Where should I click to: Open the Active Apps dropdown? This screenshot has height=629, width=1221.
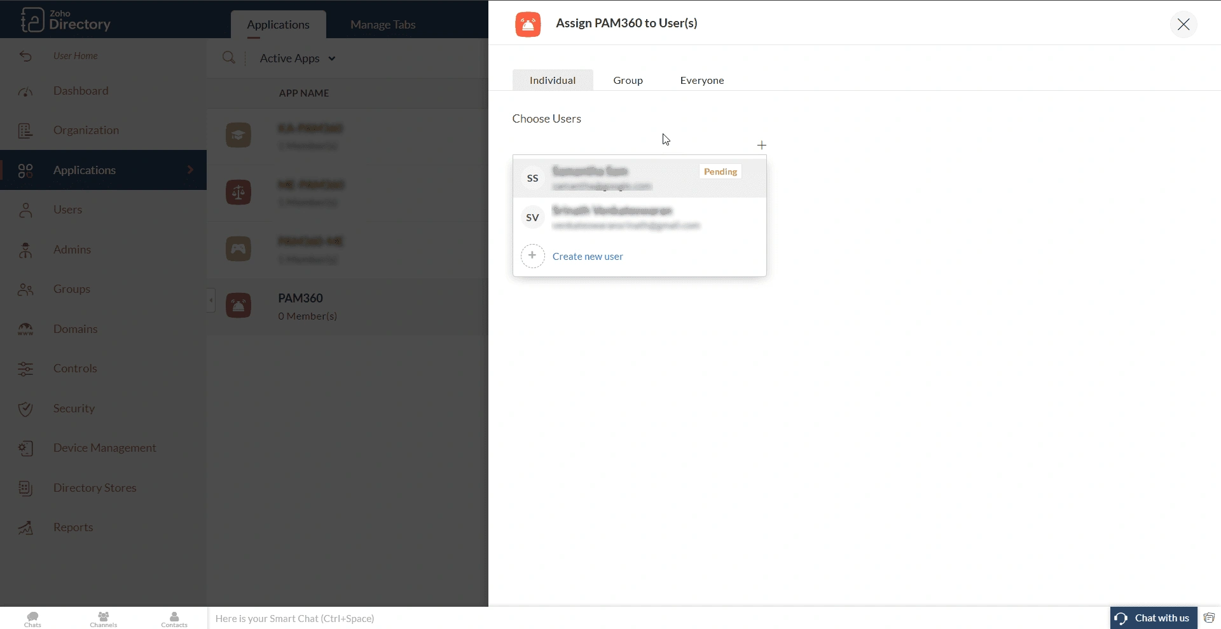297,58
